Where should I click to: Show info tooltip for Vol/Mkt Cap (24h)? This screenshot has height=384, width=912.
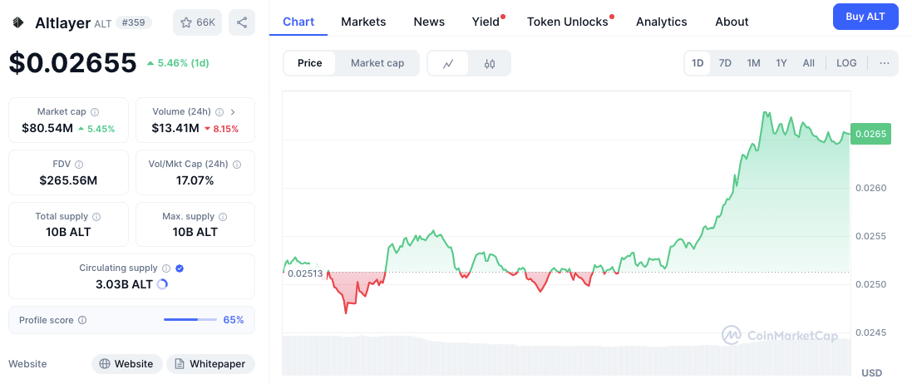coord(237,165)
